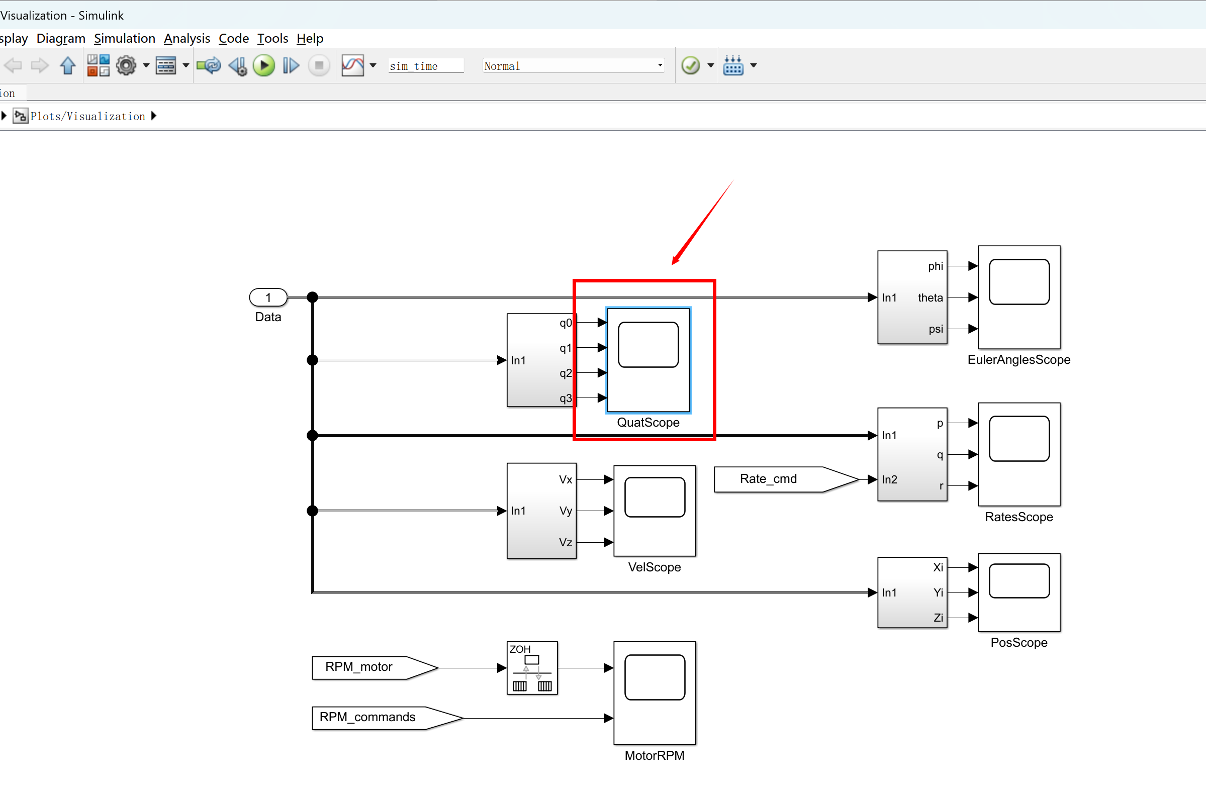The width and height of the screenshot is (1206, 794).
Task: Open the Simulation Data Inspector icon
Action: [353, 65]
